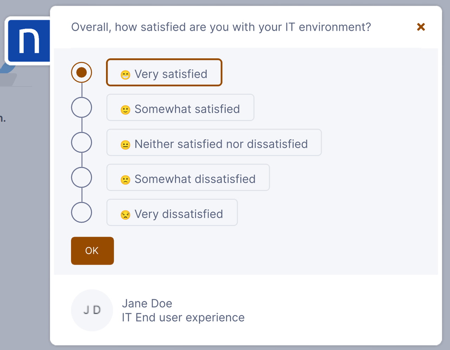Choose the Neither satisfied nor dissatisfied radio

click(81, 143)
